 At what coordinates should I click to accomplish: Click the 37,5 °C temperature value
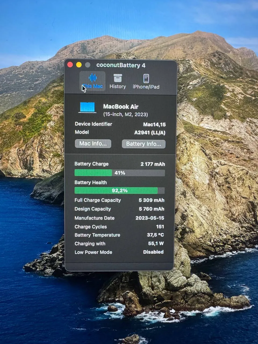click(155, 235)
